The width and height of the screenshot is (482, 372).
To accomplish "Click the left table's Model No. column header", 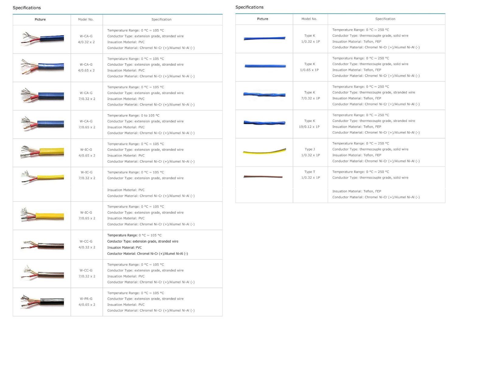I will tap(86, 19).
